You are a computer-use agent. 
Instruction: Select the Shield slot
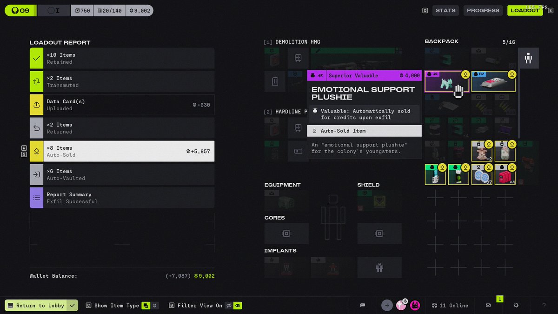pos(379,200)
